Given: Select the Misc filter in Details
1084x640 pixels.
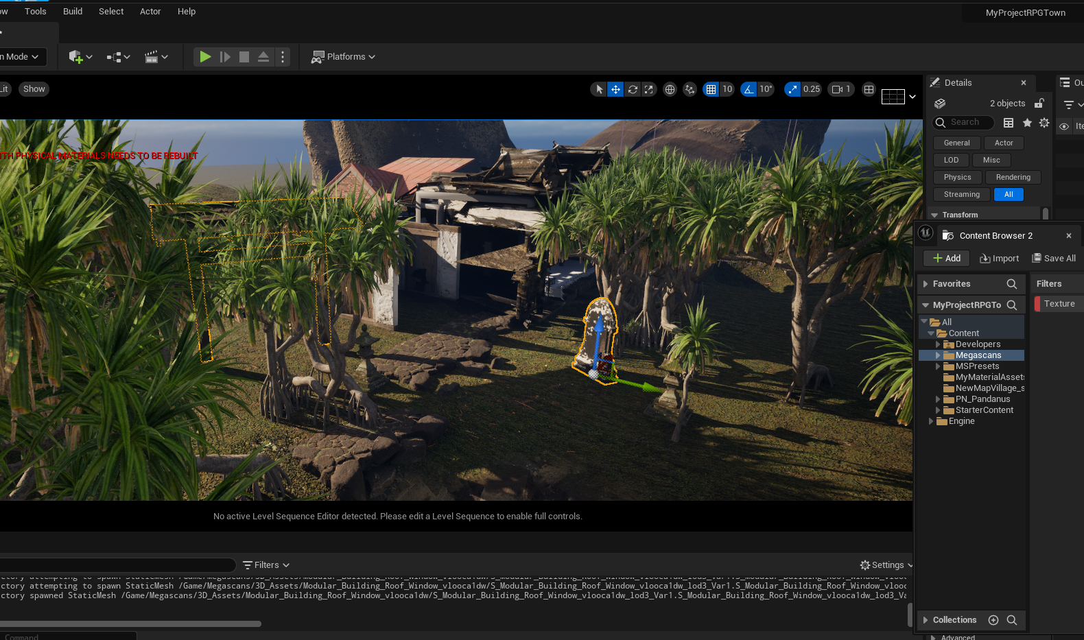Looking at the screenshot, I should coord(991,160).
